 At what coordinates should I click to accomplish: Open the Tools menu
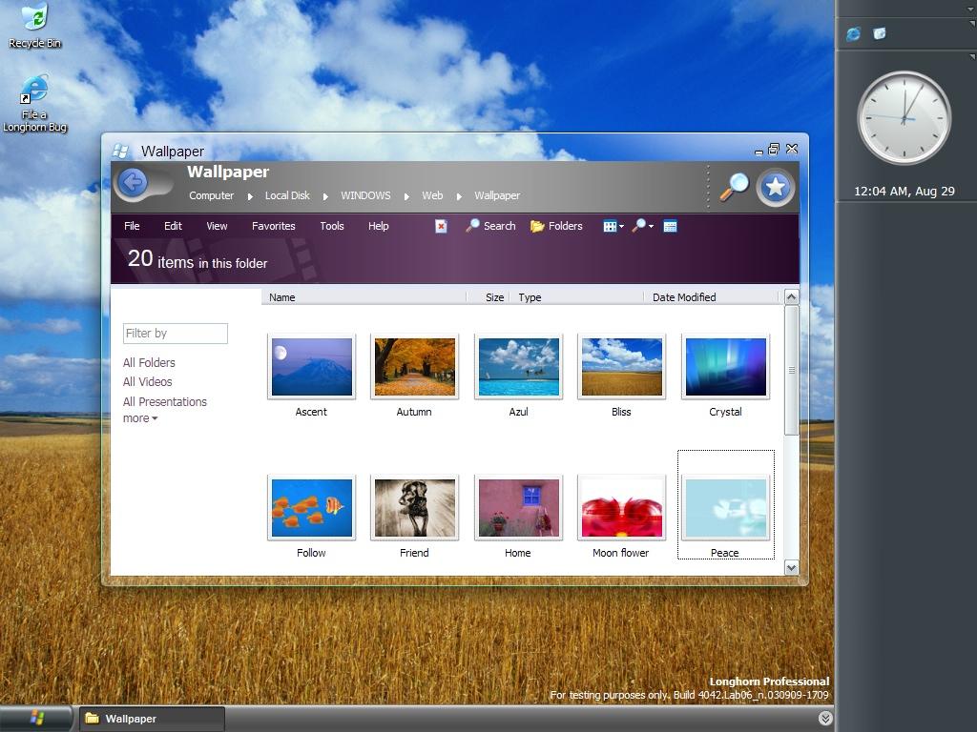click(331, 226)
